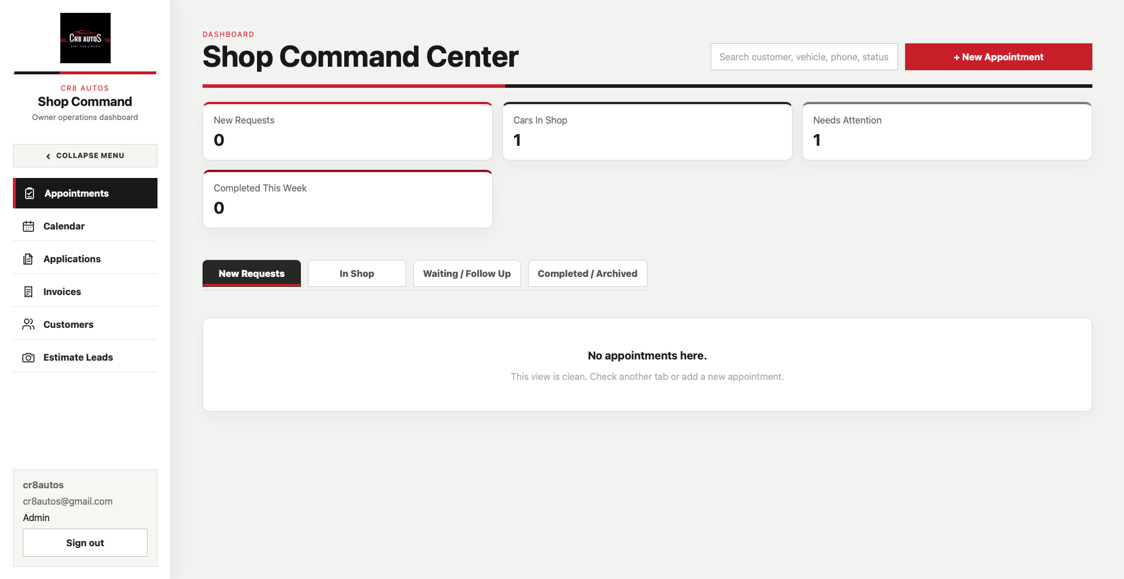Click the Applications document icon
Image resolution: width=1124 pixels, height=579 pixels.
pos(28,259)
